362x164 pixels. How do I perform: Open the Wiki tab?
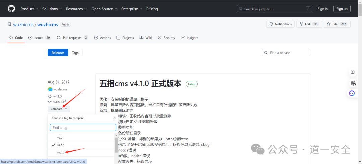146,38
